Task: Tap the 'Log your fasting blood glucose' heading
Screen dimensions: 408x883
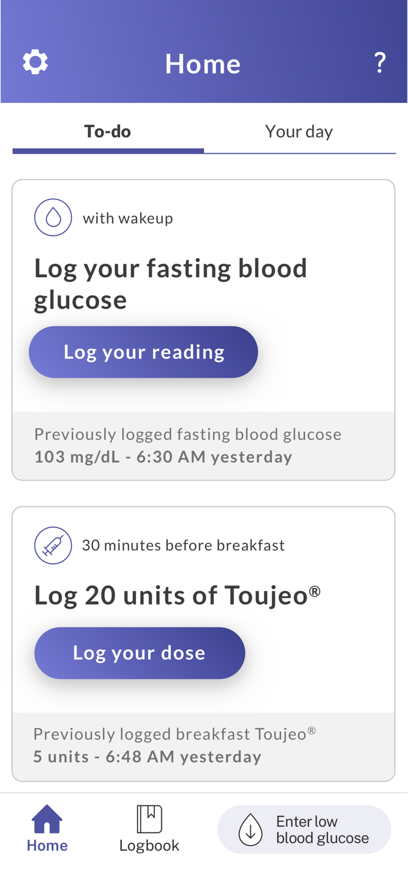Action: tap(171, 284)
